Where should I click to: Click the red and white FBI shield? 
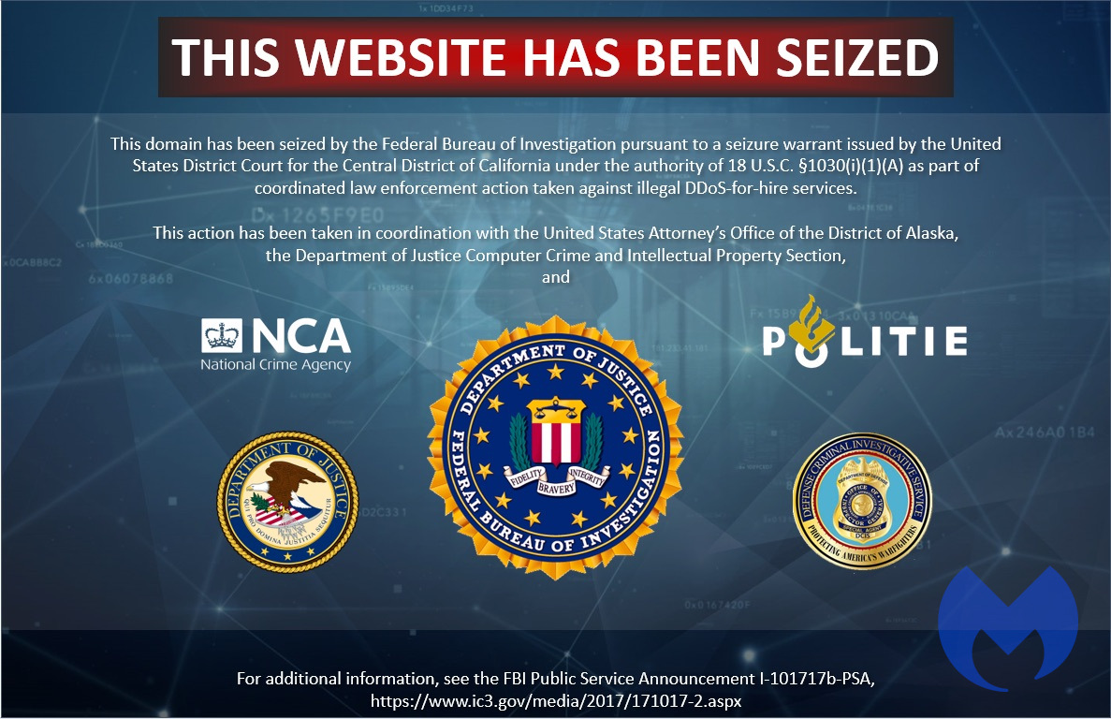[556, 433]
